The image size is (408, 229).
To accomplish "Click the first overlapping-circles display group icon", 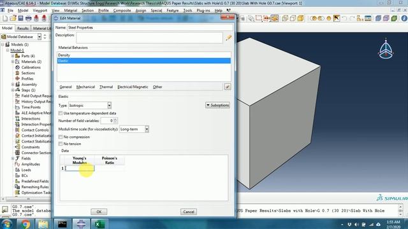I will 313,18.
